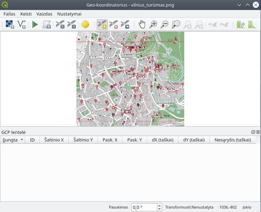Toggle the Add Point tool
The height and width of the screenshot is (212, 261).
[x=102, y=24]
